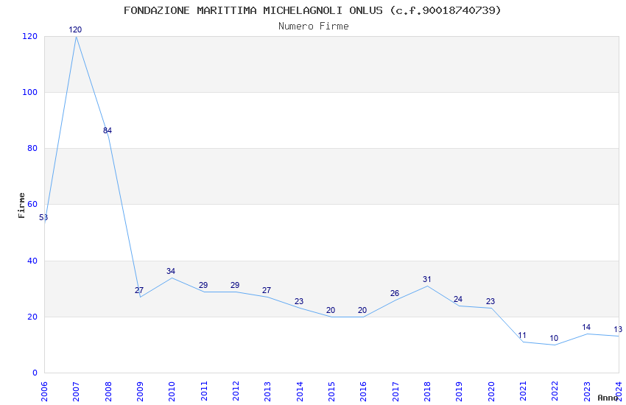626x405 pixels.
Task: Click the y-axis tick label 40
Action: tap(32, 261)
